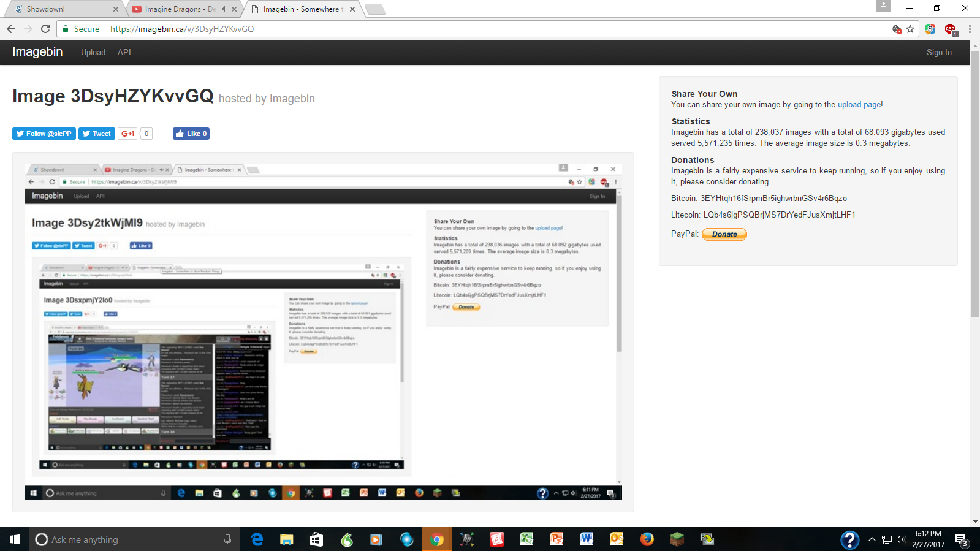Open File Explorer from the taskbar
The width and height of the screenshot is (980, 551).
pos(287,539)
